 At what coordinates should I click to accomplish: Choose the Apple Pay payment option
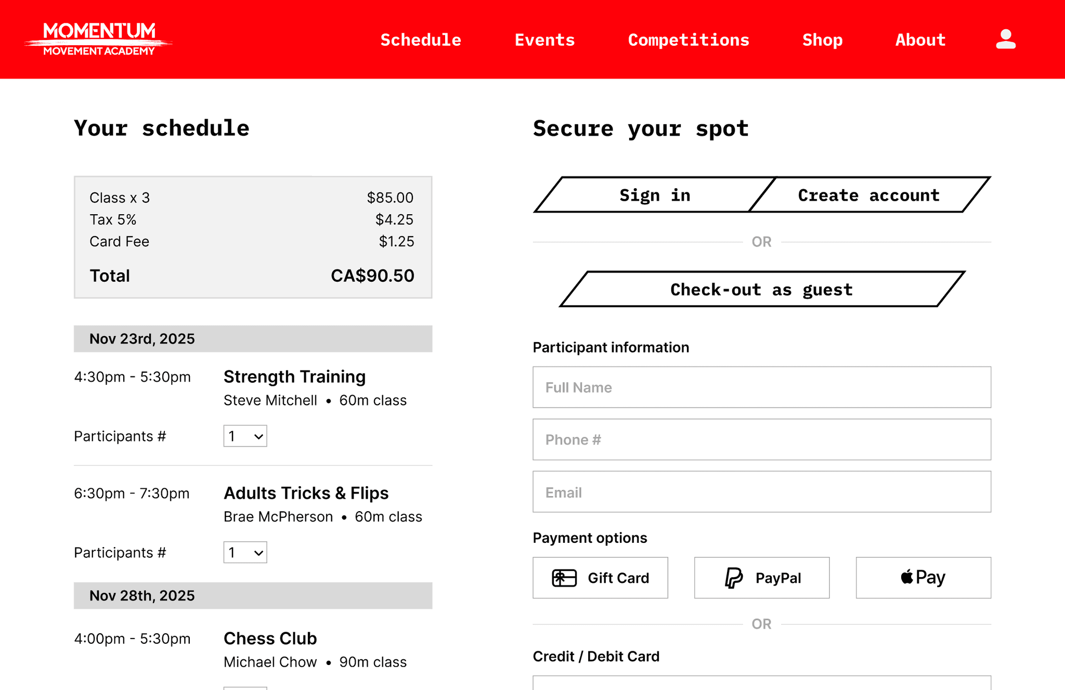coord(923,578)
